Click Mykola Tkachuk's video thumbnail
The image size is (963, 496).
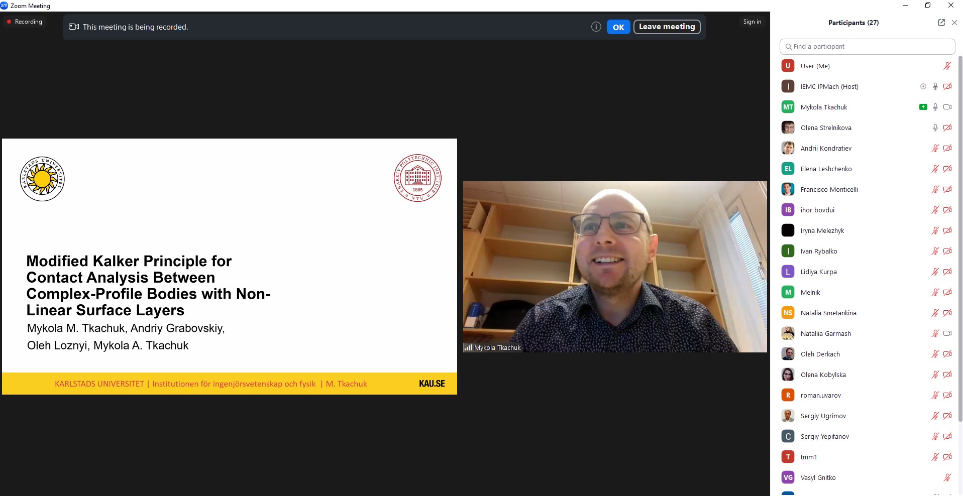pyautogui.click(x=615, y=267)
